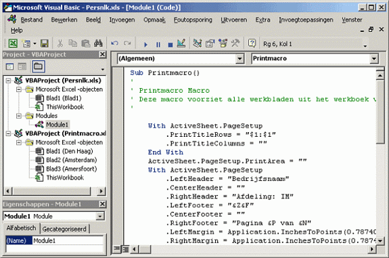Click the Cut scissors icon
This screenshot has width=389, height=258.
click(x=60, y=44)
